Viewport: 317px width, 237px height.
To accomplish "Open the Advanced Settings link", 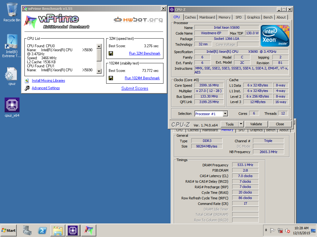I will [46, 88].
